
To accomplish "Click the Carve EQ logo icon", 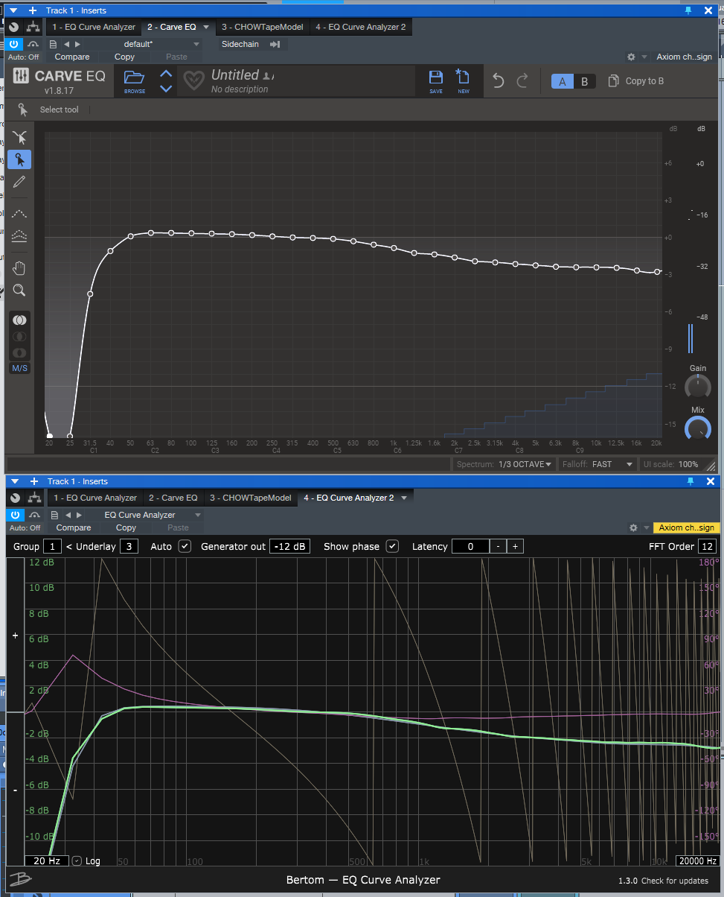I will tap(21, 76).
